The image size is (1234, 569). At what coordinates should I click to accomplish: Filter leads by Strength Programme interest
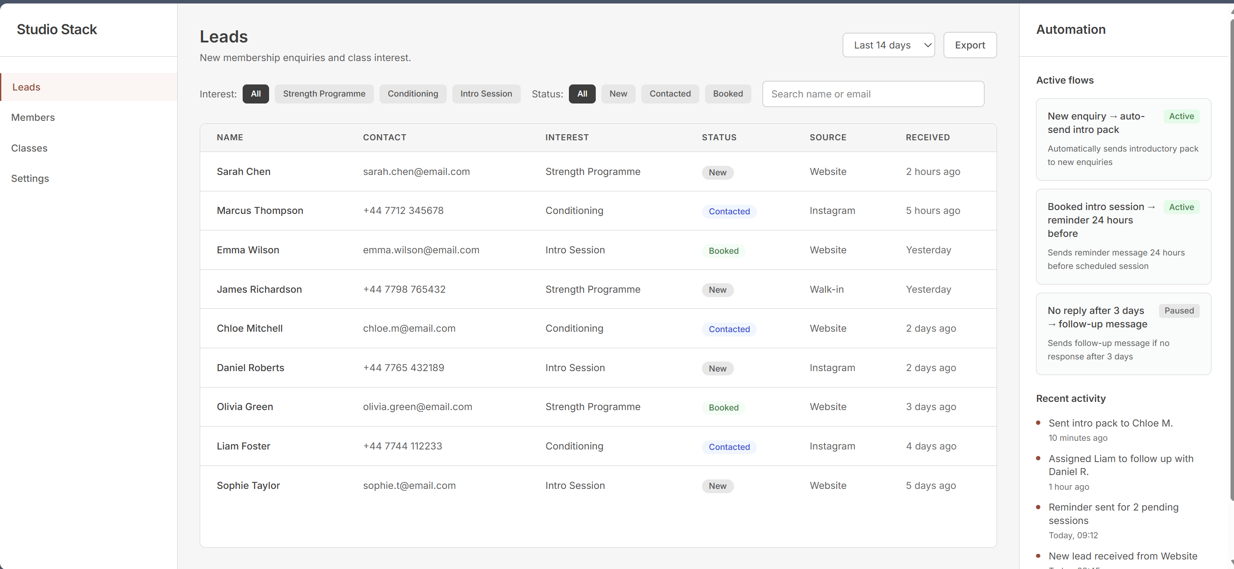(324, 94)
